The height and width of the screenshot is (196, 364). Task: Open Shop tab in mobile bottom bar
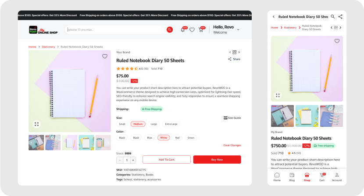pyautogui.click(x=307, y=177)
